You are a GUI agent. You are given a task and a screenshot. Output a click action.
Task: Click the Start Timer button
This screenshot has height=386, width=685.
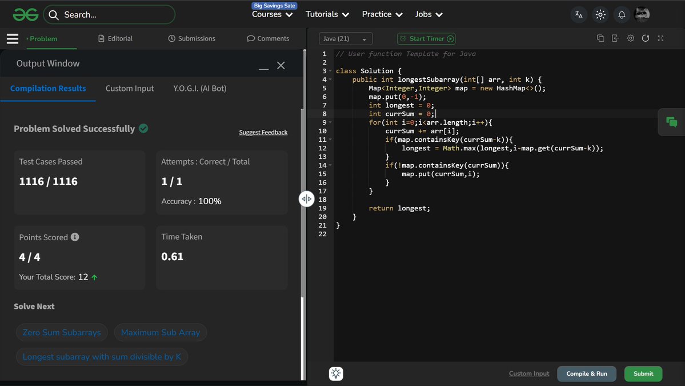(x=426, y=38)
